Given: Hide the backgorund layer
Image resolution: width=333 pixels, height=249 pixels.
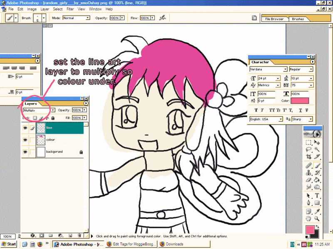Looking at the screenshot, I should [x=25, y=152].
